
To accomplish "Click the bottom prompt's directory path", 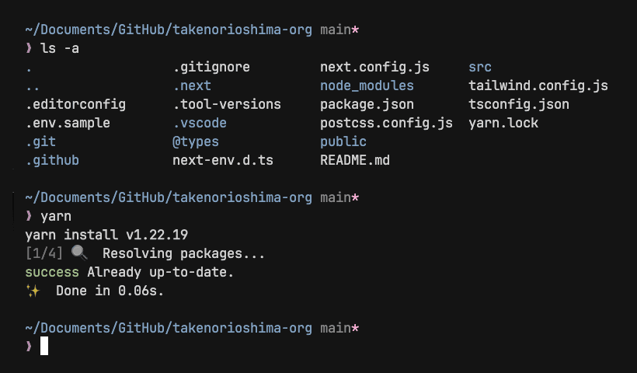I will click(169, 328).
